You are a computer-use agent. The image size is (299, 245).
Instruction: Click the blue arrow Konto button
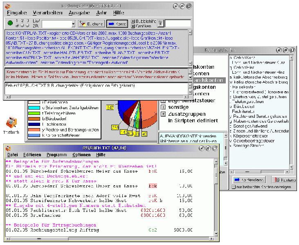click(x=117, y=24)
